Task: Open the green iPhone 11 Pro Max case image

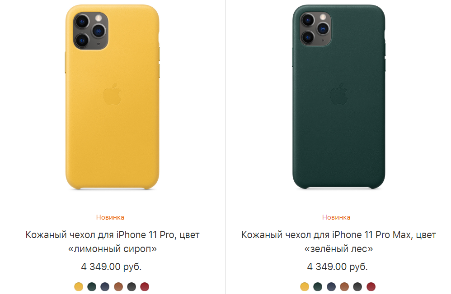Action: point(339,97)
